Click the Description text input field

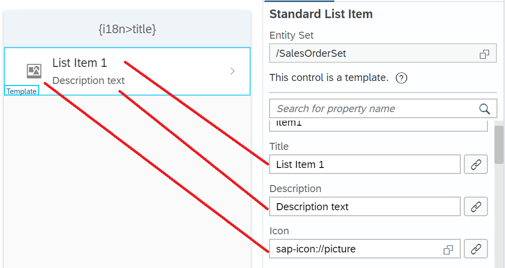click(x=364, y=207)
